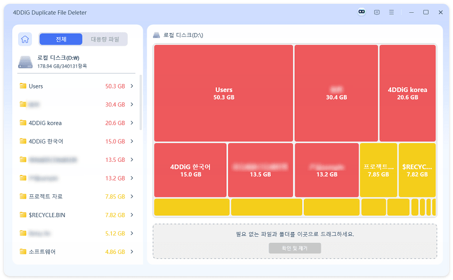453x280 pixels.
Task: Expand the 프로젝트 자료 chevron
Action: pos(132,196)
